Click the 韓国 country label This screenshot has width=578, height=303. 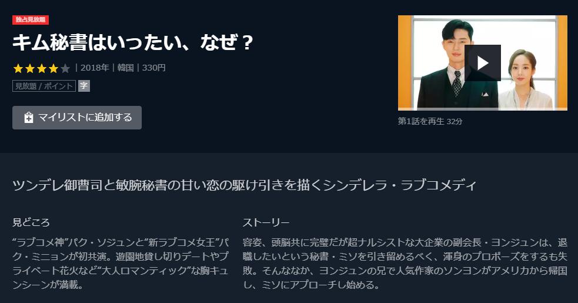click(125, 68)
